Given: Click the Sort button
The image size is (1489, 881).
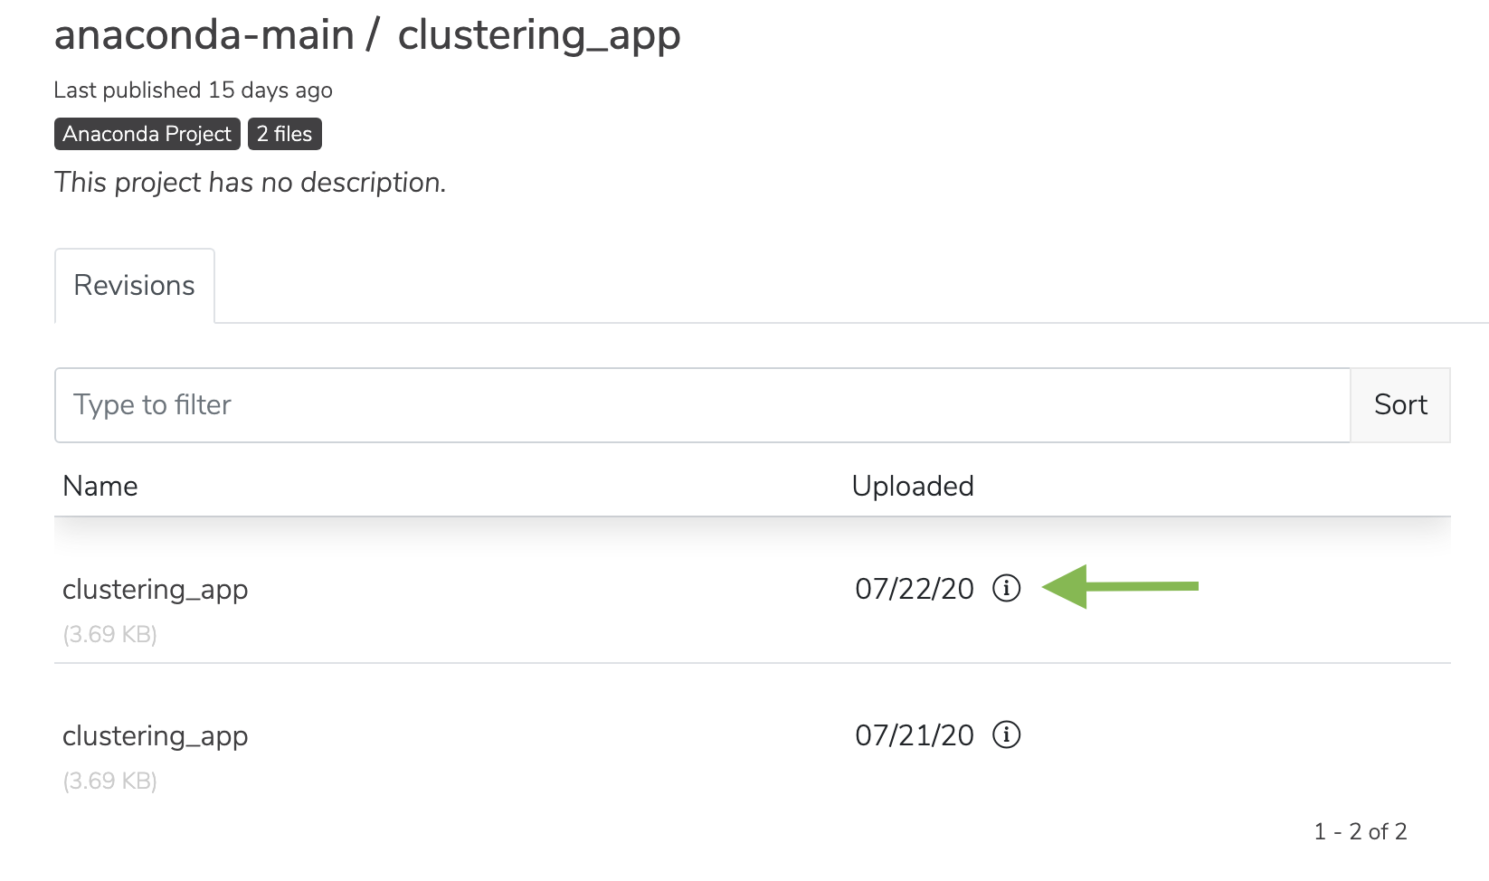Looking at the screenshot, I should click(1400, 404).
